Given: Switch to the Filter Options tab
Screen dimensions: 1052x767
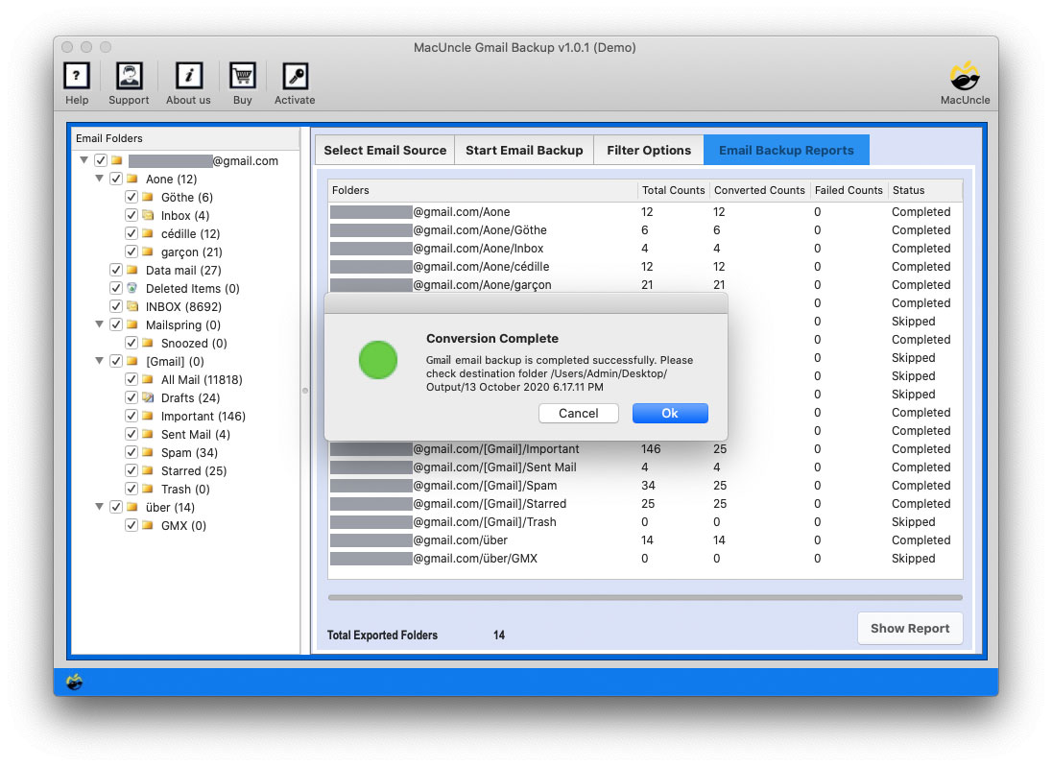Looking at the screenshot, I should [x=649, y=150].
